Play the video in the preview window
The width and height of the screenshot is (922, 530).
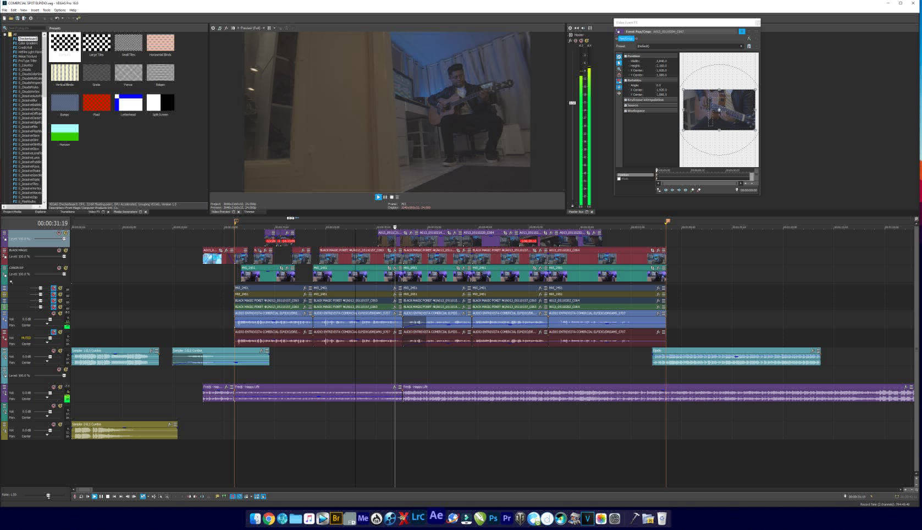[x=378, y=197]
